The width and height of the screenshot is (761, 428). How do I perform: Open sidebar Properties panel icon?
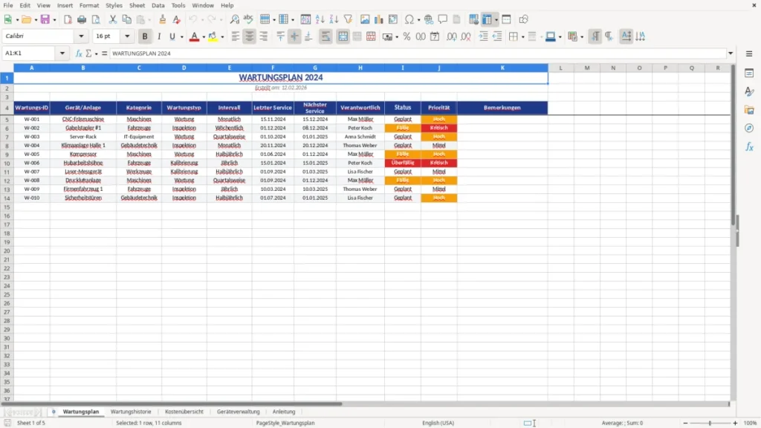click(749, 74)
